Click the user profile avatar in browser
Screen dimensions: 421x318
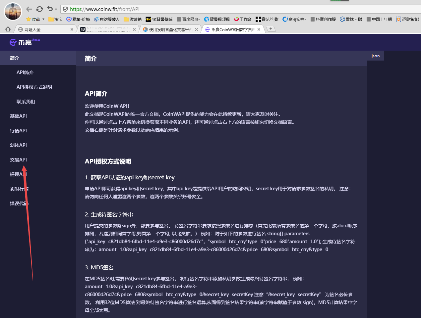[13, 11]
